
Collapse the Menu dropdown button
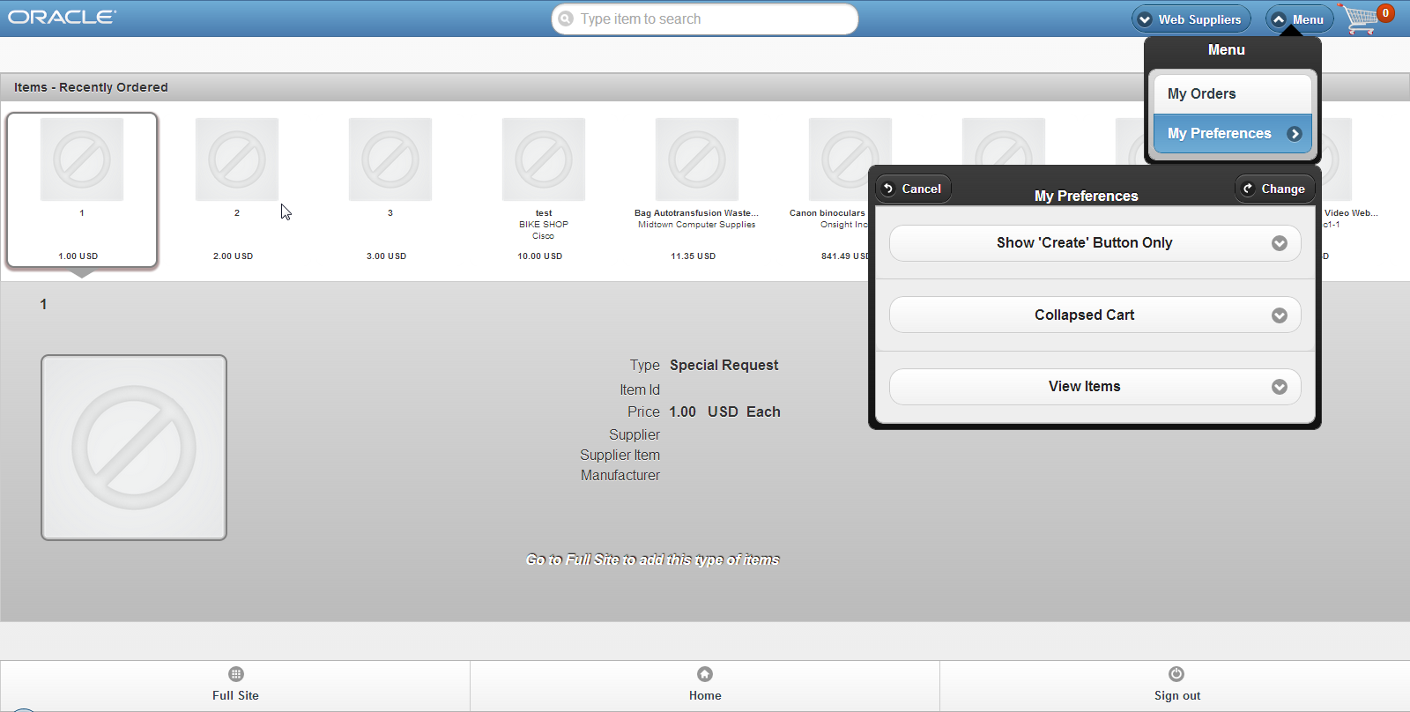(x=1300, y=19)
